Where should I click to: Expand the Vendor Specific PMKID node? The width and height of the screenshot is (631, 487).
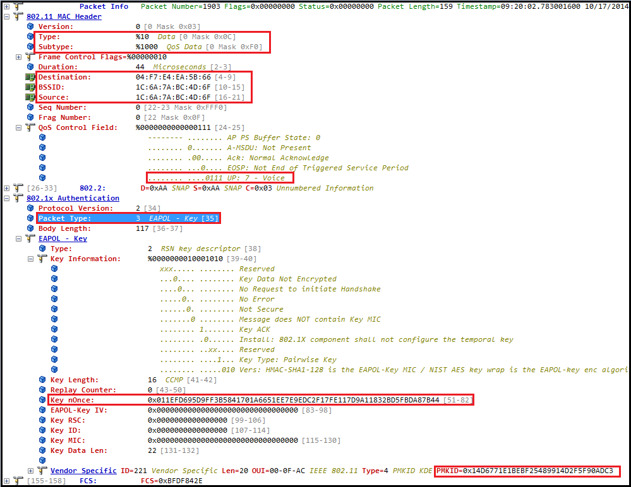30,471
